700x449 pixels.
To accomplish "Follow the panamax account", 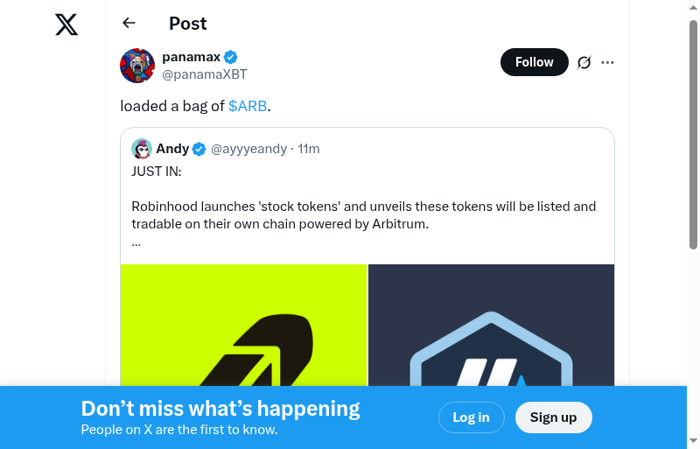I will 534,62.
